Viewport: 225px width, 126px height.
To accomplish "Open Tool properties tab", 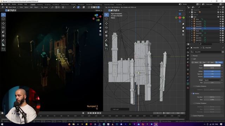I will coord(188,48).
